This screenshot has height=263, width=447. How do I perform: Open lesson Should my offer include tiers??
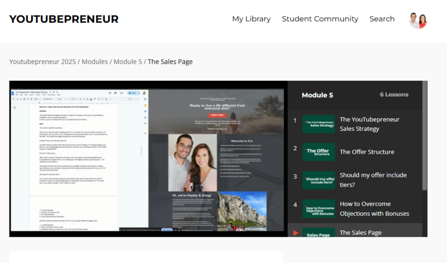point(355,180)
